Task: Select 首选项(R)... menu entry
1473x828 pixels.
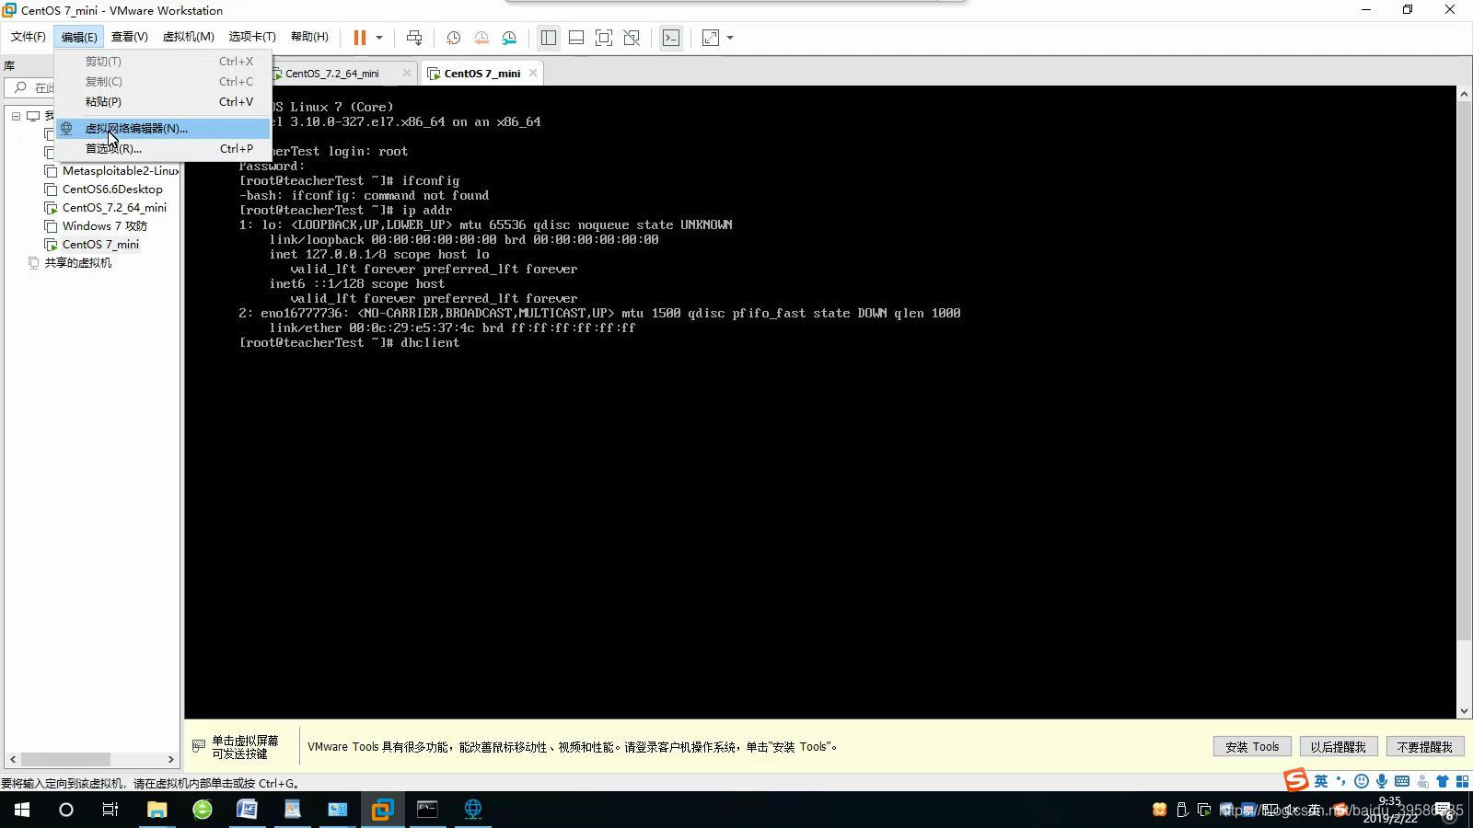Action: [x=163, y=148]
